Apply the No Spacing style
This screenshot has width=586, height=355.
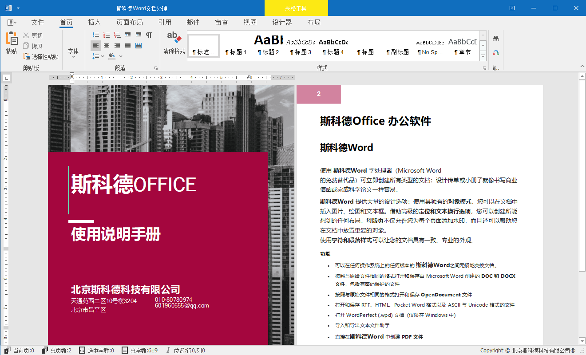click(430, 45)
